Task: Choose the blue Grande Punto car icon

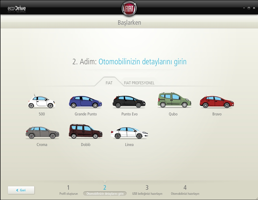Action: (85, 102)
